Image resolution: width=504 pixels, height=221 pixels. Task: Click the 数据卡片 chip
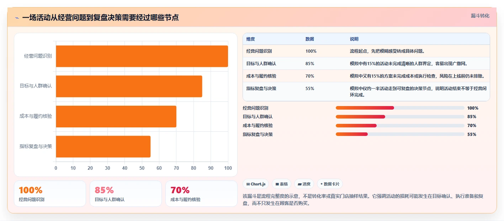click(x=330, y=184)
